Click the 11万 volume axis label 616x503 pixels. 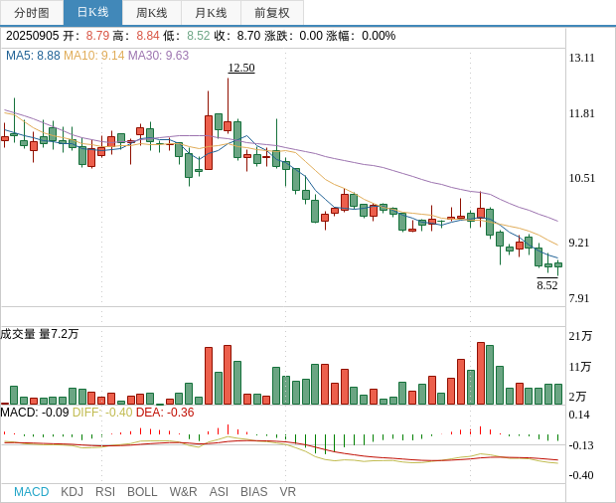pos(580,367)
